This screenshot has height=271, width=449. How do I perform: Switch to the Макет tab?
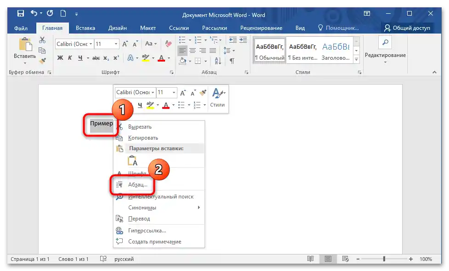click(x=148, y=28)
